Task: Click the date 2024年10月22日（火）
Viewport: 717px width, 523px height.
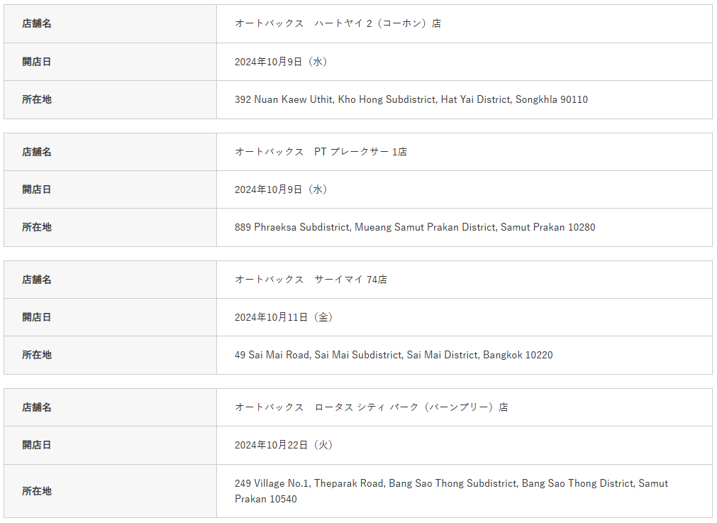Action: [284, 445]
